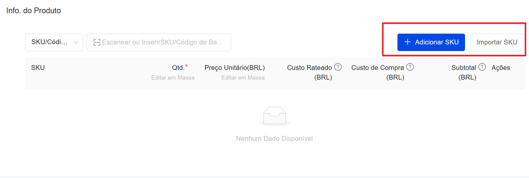Click the plus icon on Adicionar SKU
Screen dimensions: 529x178
(x=408, y=42)
